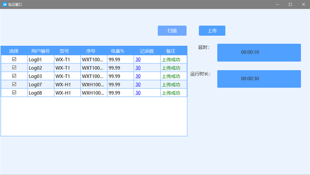The height and width of the screenshot is (175, 310).
Task: Click the 99.99 battery cell in Log07 row
Action: coord(120,84)
